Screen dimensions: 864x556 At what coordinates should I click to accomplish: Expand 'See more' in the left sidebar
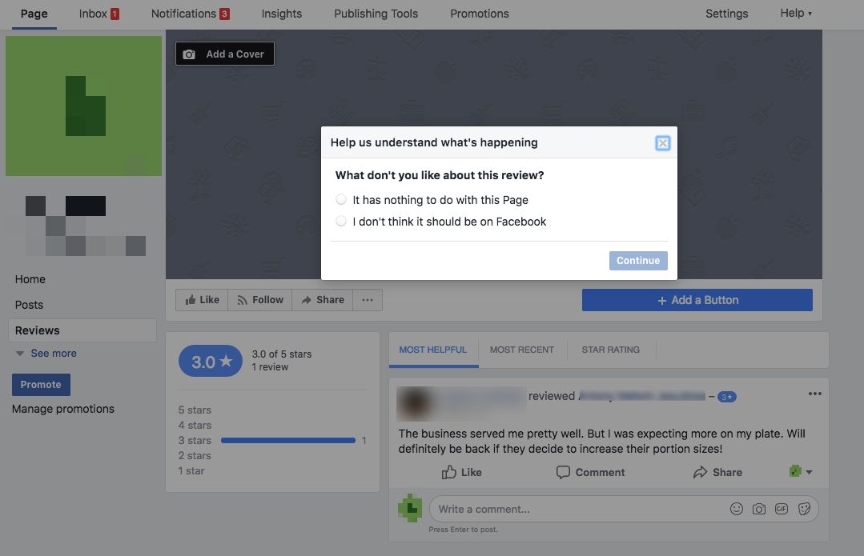click(46, 353)
